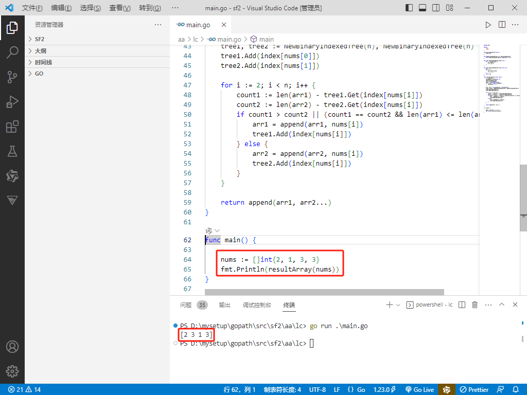
Task: Split the editor to the right
Action: coord(502,25)
